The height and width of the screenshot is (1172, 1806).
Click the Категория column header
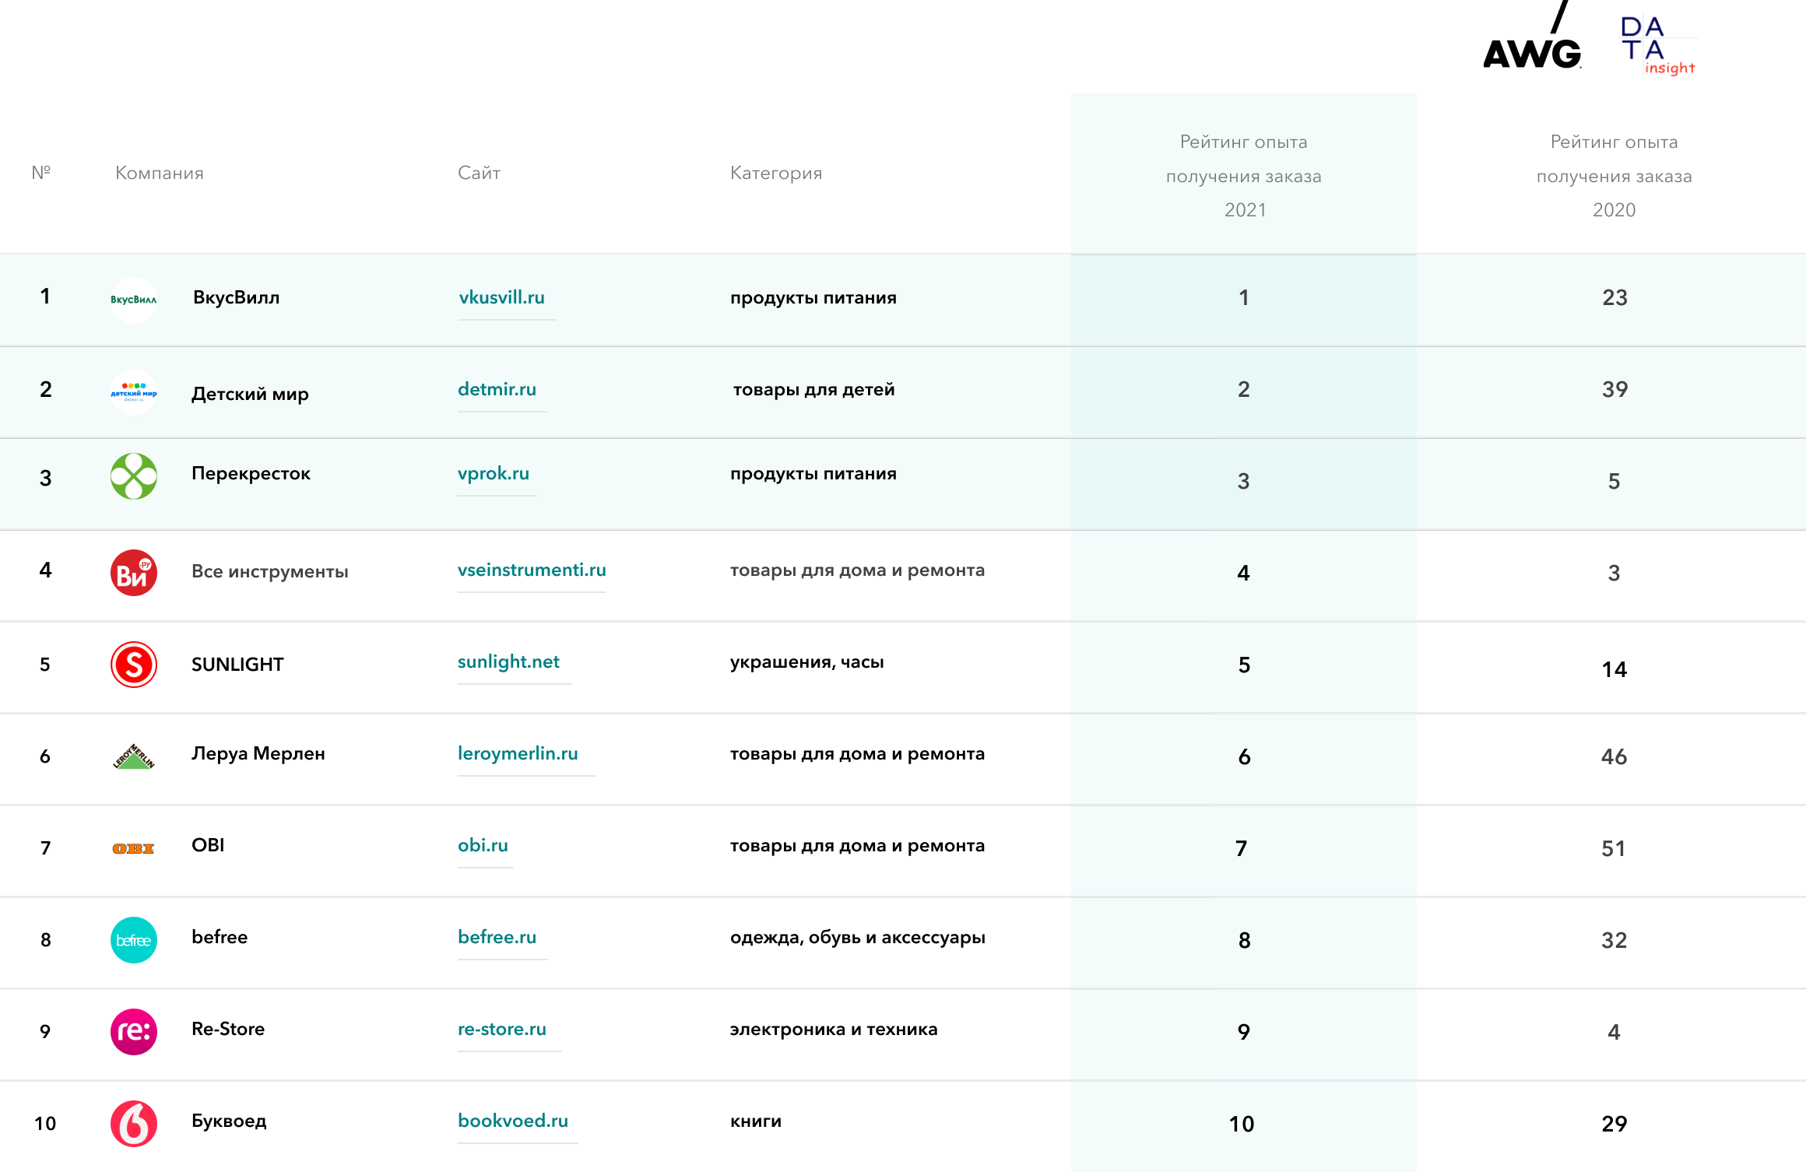point(776,173)
